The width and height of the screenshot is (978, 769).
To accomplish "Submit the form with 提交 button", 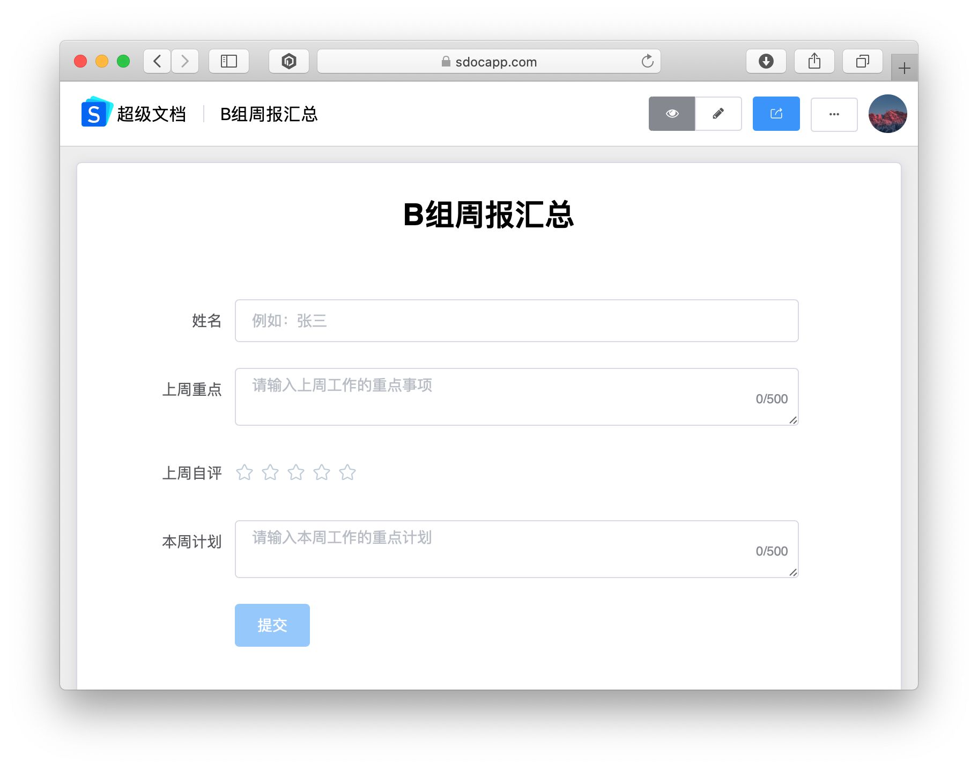I will coord(272,625).
